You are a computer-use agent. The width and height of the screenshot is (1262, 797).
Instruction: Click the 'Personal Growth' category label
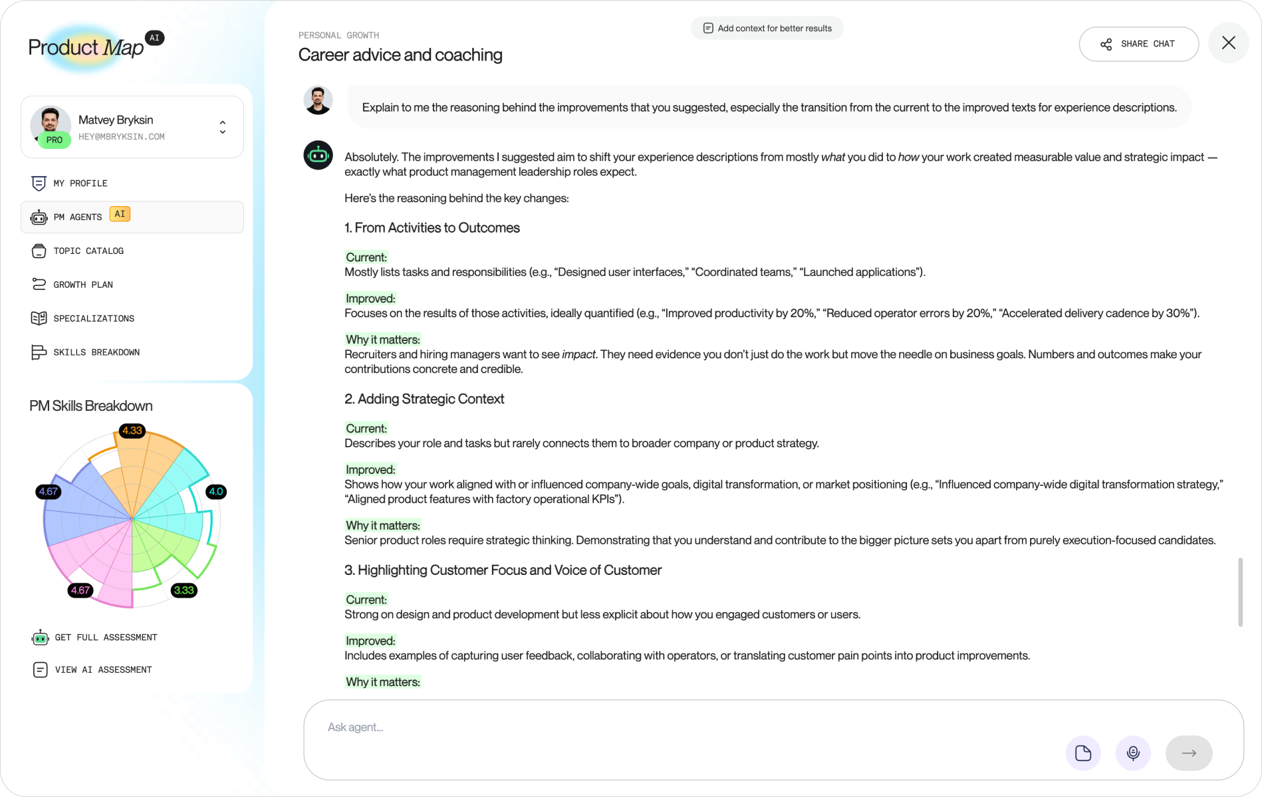point(338,35)
